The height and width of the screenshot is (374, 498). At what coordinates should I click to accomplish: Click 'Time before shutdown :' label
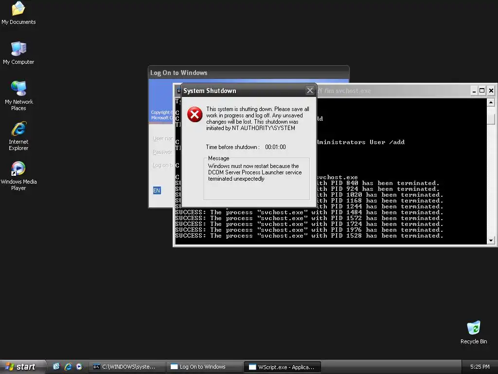click(232, 147)
